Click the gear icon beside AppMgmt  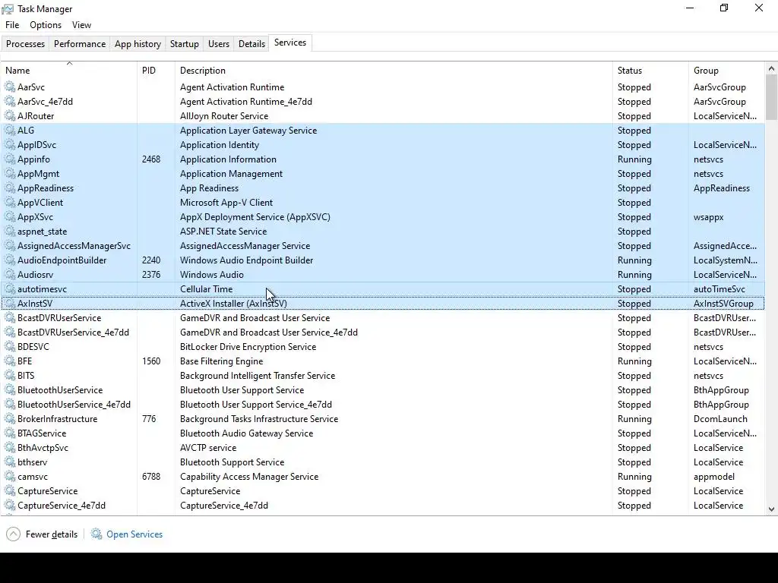[10, 174]
